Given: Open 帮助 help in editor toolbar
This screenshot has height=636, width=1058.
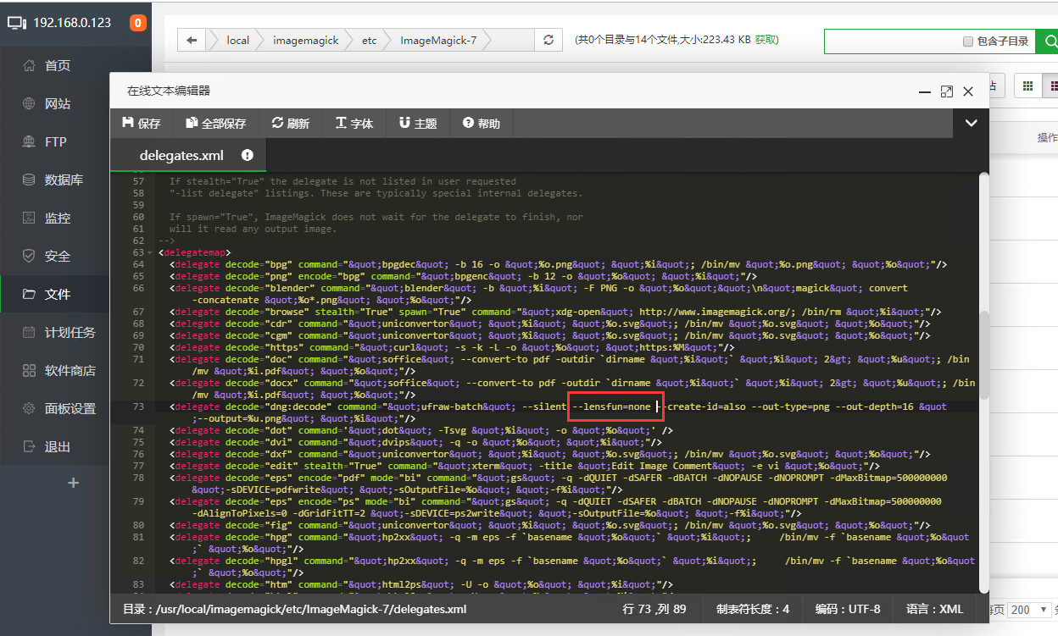Looking at the screenshot, I should click(482, 124).
